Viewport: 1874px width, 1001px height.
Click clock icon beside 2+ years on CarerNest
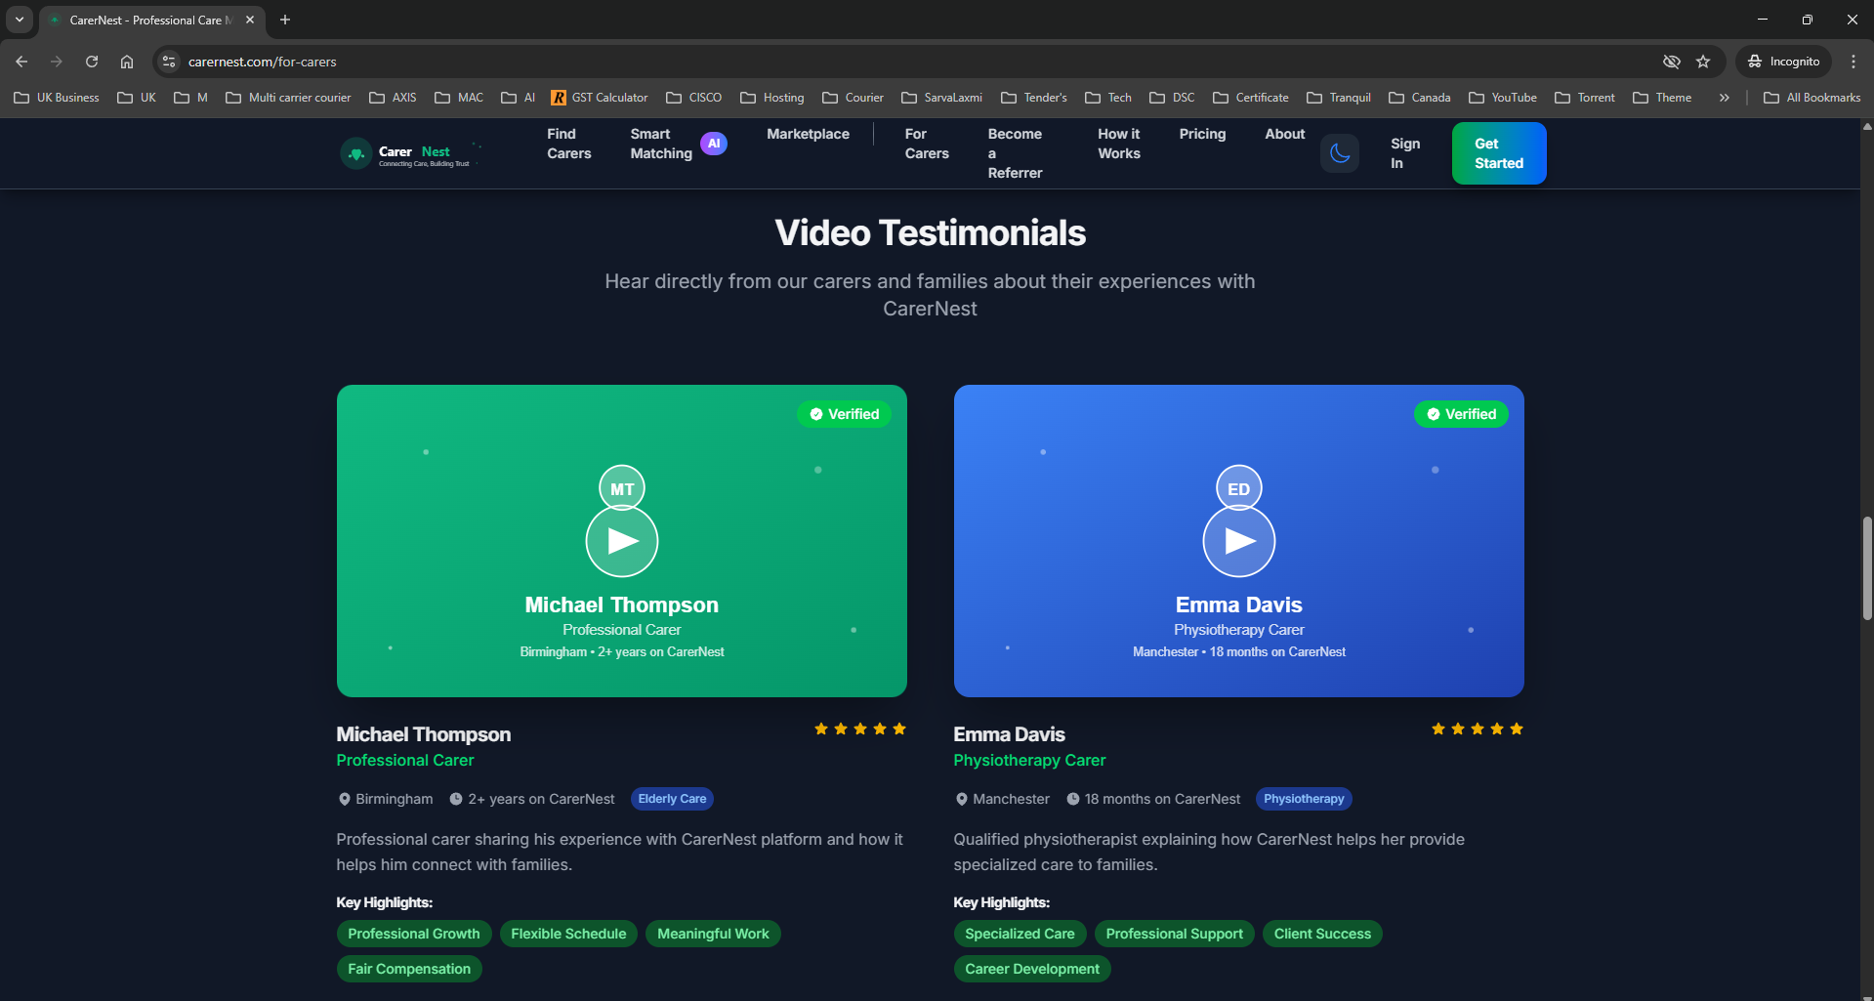[x=456, y=799]
